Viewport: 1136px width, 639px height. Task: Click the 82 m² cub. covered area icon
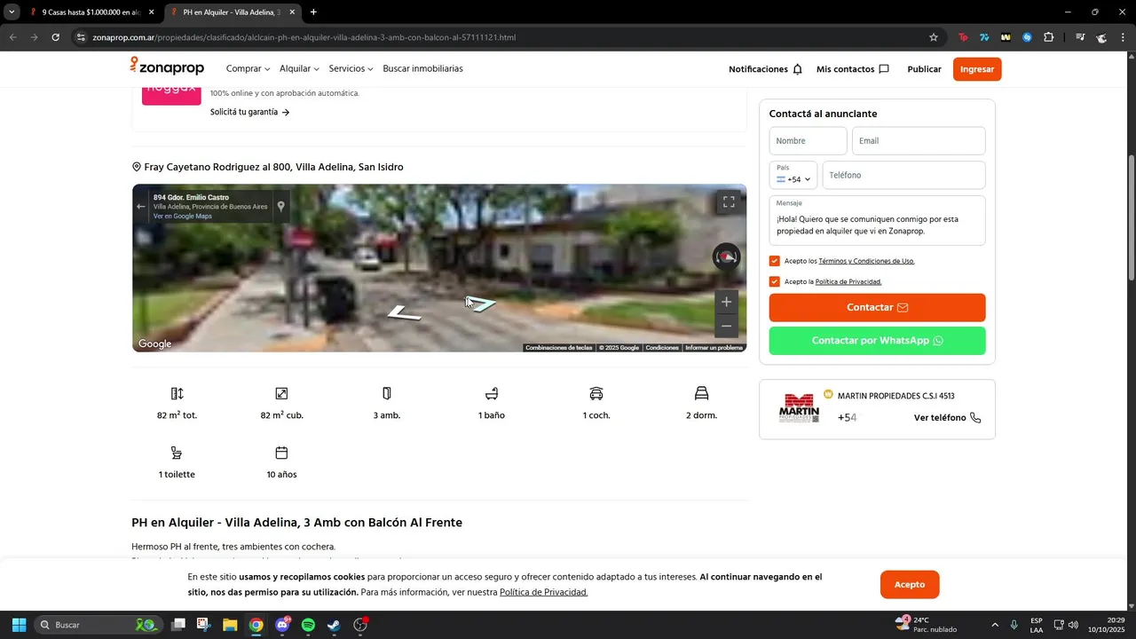tap(281, 393)
